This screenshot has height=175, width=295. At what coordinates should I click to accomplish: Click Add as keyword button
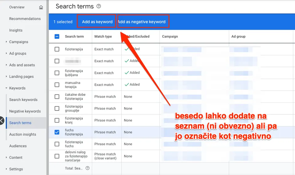coord(97,22)
